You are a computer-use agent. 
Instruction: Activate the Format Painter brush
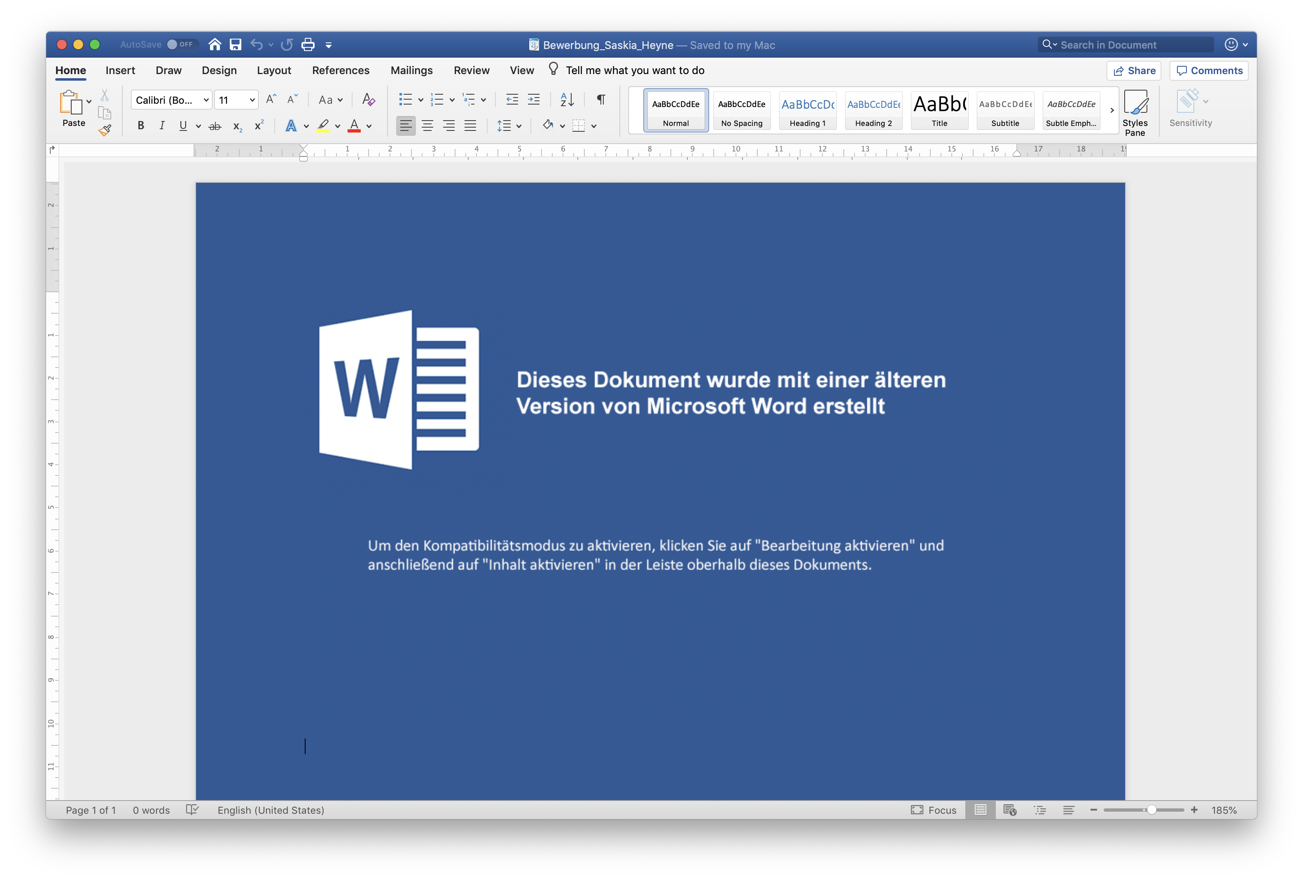105,130
